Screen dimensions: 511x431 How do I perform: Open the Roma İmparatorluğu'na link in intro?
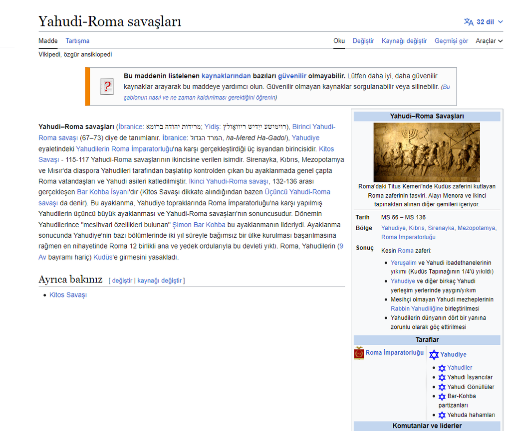pyautogui.click(x=142, y=148)
